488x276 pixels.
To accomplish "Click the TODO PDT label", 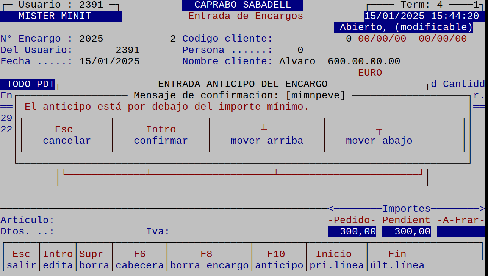I will 28,84.
